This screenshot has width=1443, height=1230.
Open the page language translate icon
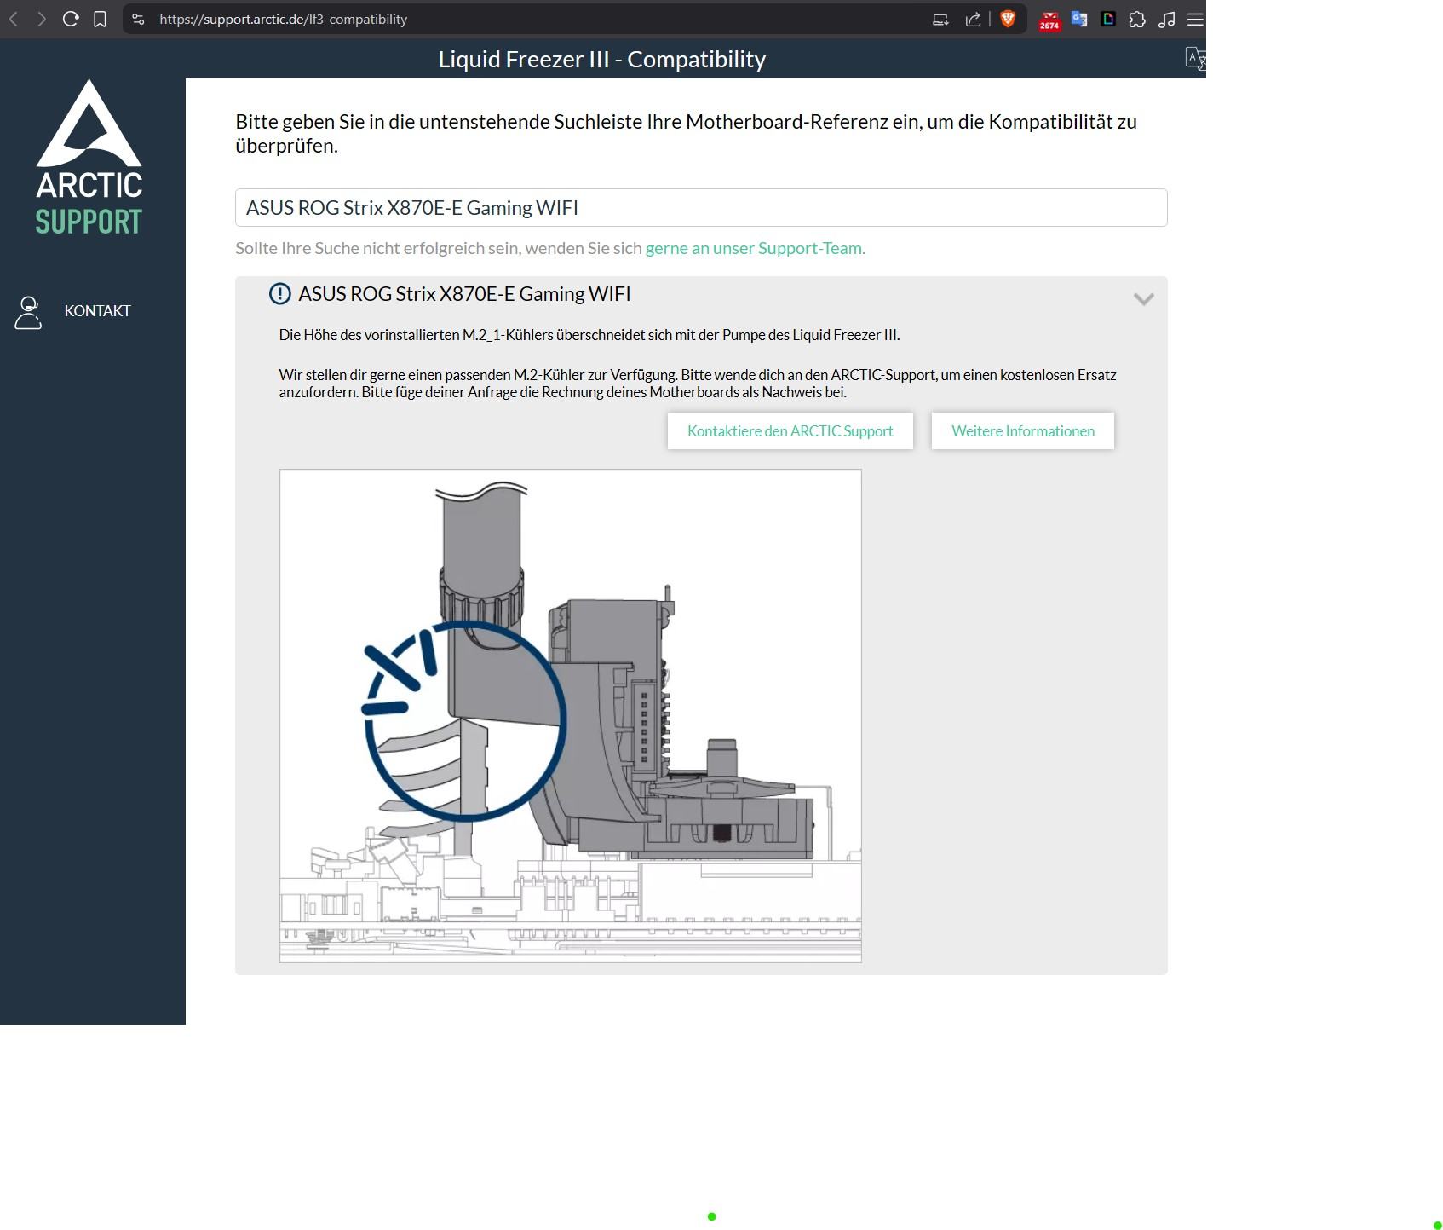1195,58
